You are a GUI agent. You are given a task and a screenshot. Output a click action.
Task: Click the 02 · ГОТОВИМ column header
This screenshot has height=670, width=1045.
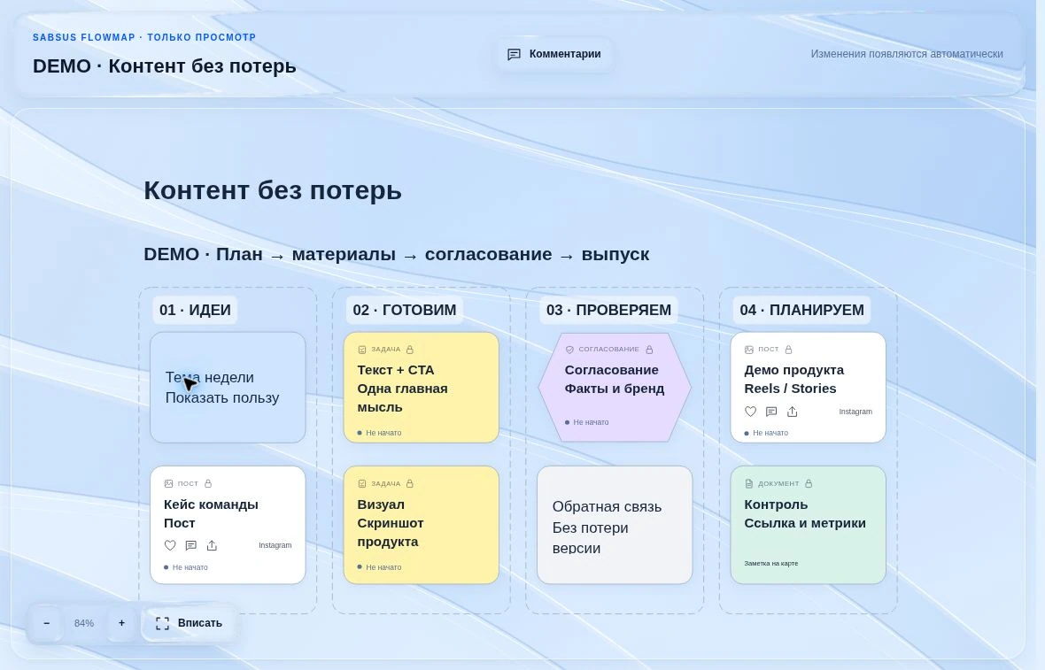click(x=405, y=310)
